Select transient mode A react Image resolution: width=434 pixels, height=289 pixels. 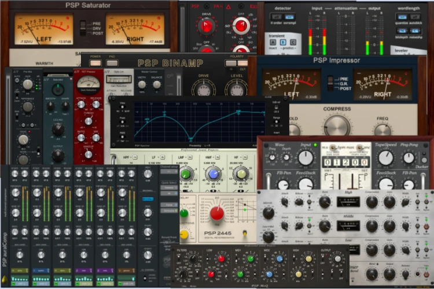(x=273, y=42)
